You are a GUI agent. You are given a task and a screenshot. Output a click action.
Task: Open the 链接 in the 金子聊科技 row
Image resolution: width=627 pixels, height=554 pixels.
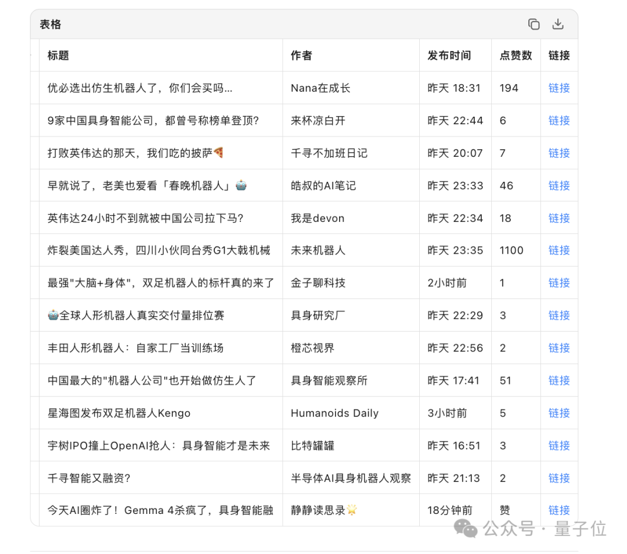[x=559, y=283]
